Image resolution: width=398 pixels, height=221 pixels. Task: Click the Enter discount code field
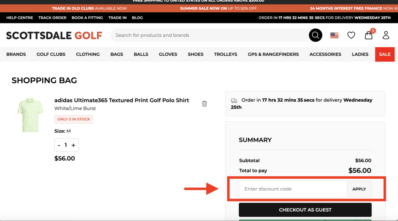click(x=293, y=189)
